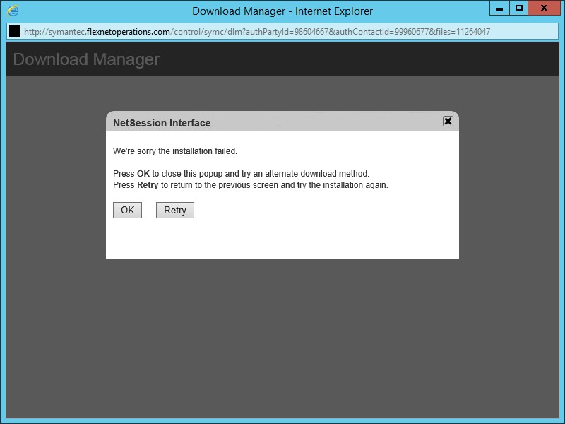Viewport: 565px width, 424px height.
Task: Click the "Press Retry to return" instruction line
Action: pyautogui.click(x=251, y=185)
